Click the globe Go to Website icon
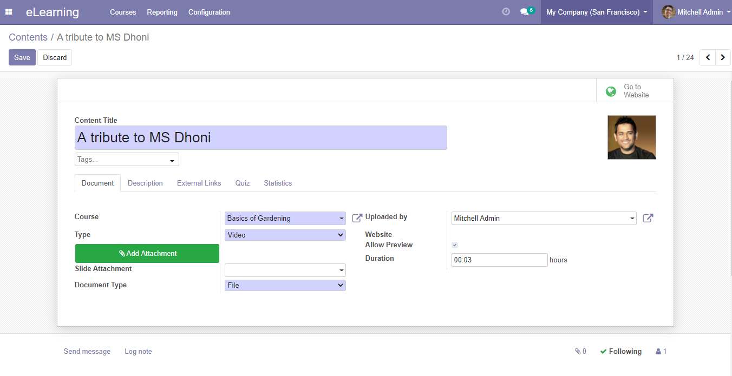The image size is (732, 376). point(611,91)
